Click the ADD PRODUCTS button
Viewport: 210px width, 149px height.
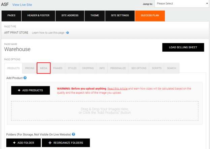pos(30,90)
